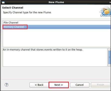This screenshot has width=111, height=91.
Task: Open the window menu icon in title bar
Action: pos(3,2)
